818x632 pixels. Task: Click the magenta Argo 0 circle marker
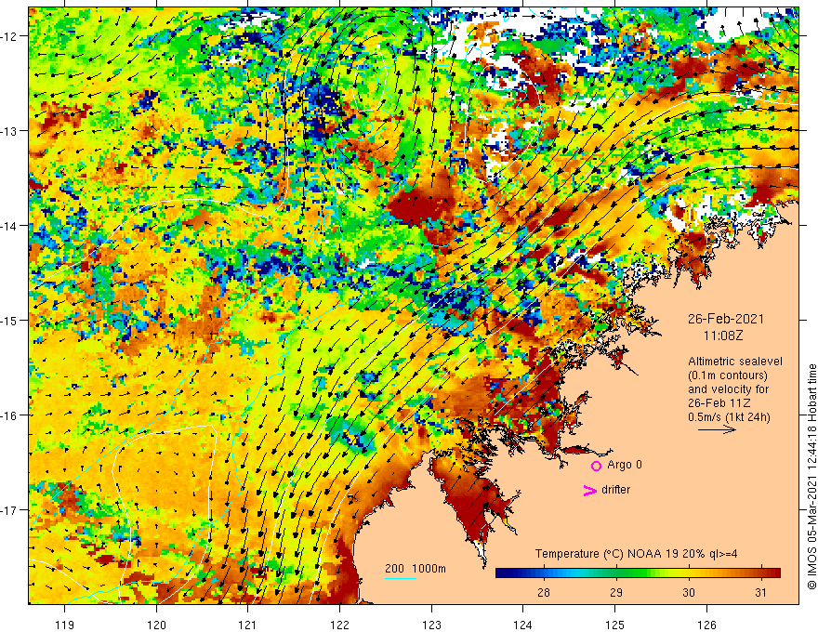click(x=596, y=466)
